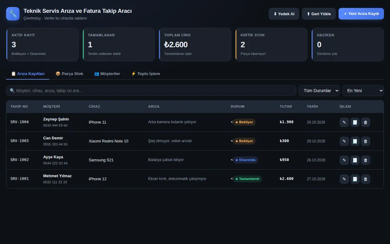Click the Bekliyor status badge for SRV-1004
This screenshot has width=390, height=244.
pos(244,122)
